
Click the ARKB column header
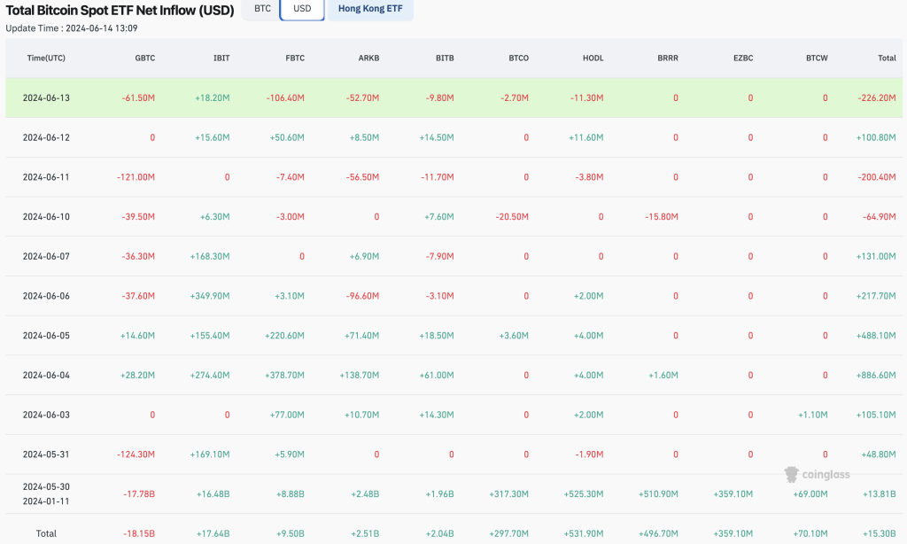[368, 58]
